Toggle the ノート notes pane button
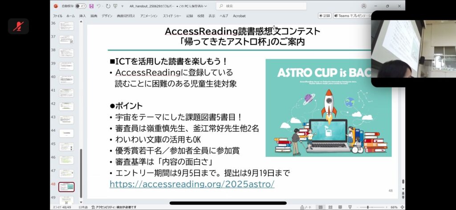The width and height of the screenshot is (456, 210). click(x=306, y=207)
